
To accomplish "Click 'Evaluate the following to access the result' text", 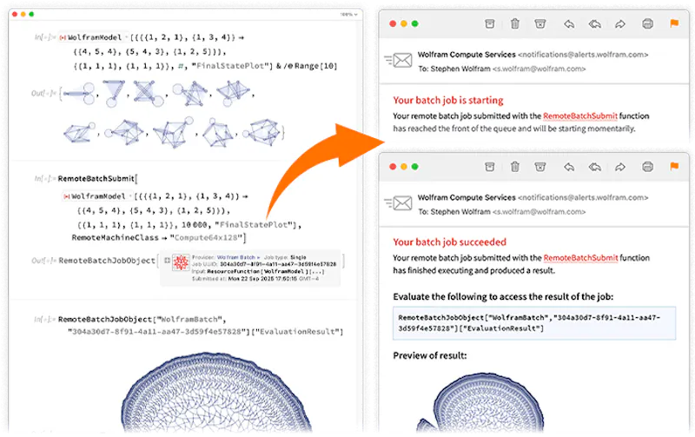I will 503,296.
